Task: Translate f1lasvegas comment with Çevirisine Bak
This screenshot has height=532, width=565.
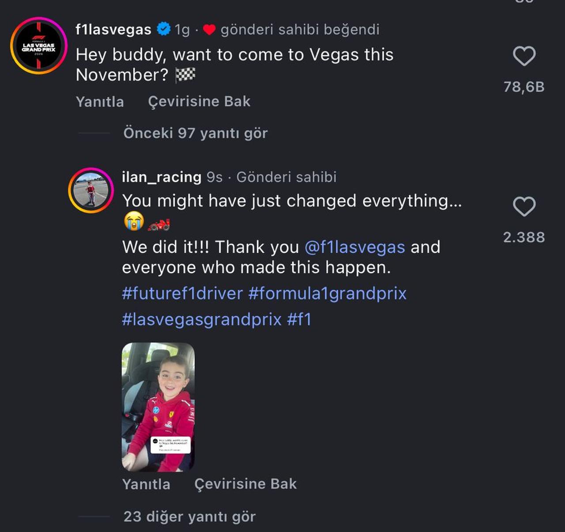Action: [x=199, y=101]
